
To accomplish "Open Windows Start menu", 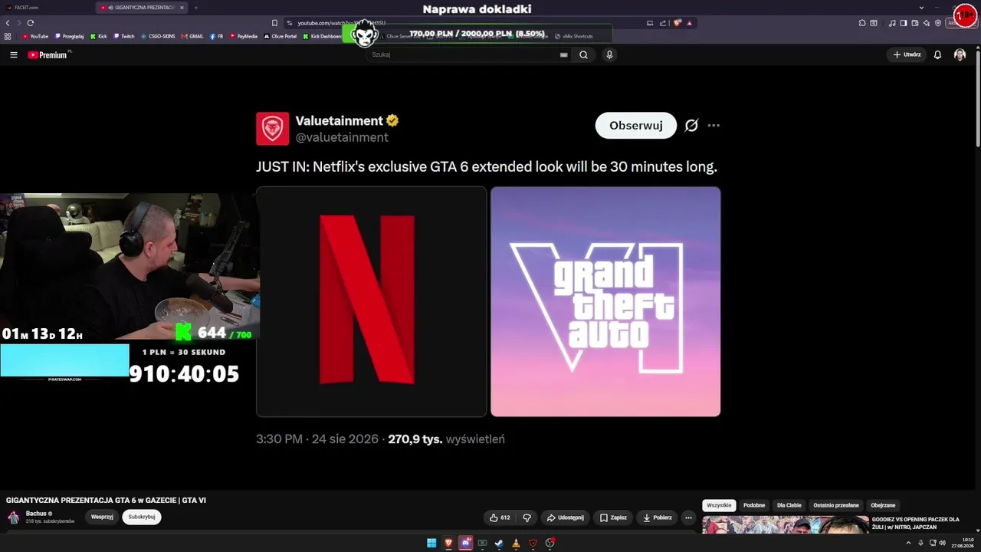I will click(431, 543).
